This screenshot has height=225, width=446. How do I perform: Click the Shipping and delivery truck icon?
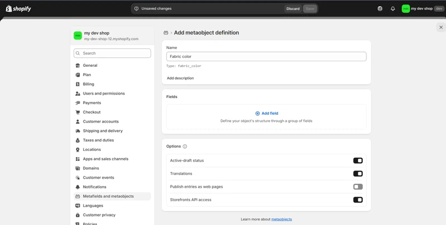(77, 131)
